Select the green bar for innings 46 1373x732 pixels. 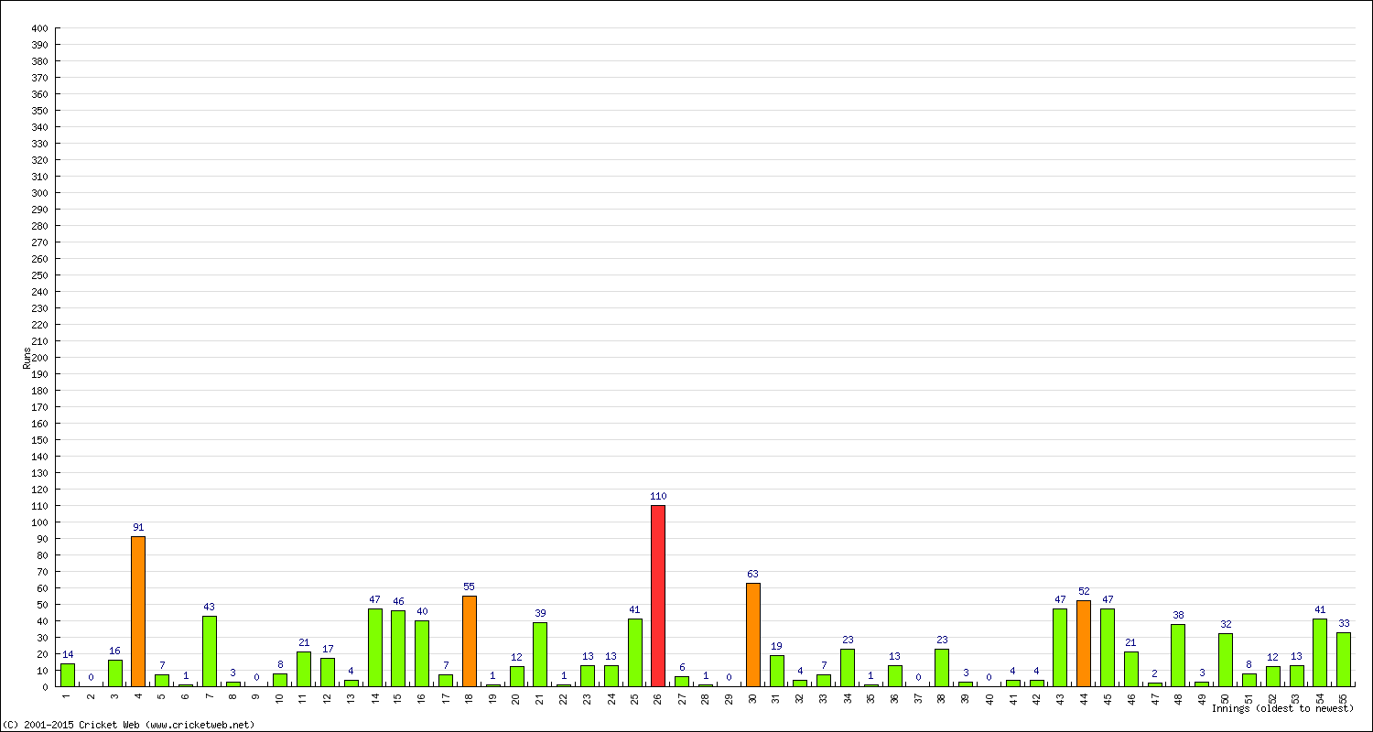click(x=1131, y=669)
